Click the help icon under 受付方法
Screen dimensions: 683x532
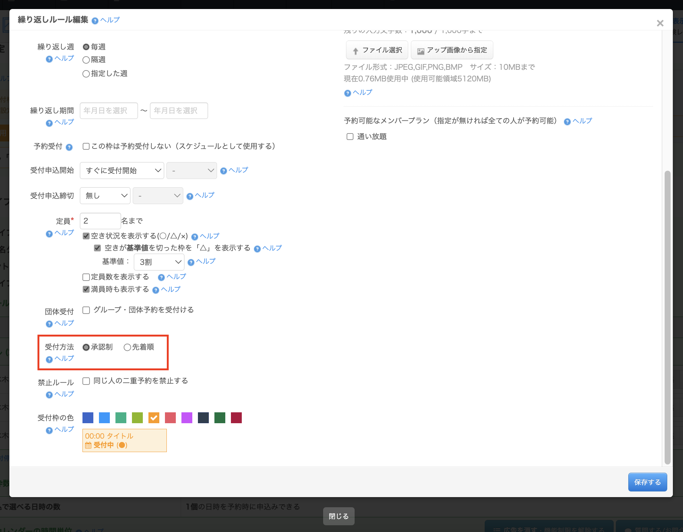coord(49,359)
